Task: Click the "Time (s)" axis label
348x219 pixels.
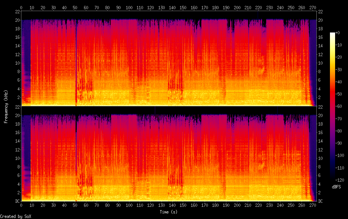Action: pyautogui.click(x=169, y=212)
